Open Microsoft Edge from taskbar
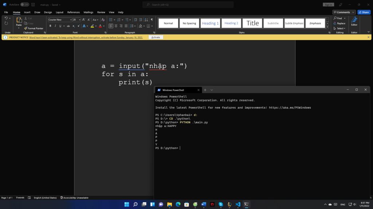This screenshot has width=373, height=209. coord(178,204)
